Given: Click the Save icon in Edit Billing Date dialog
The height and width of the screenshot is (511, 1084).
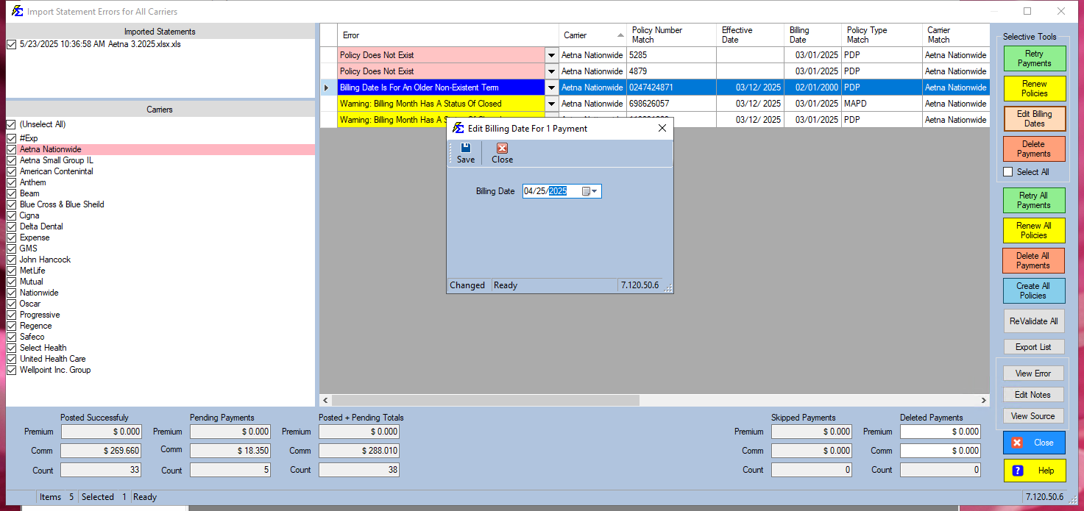Looking at the screenshot, I should click(x=464, y=149).
